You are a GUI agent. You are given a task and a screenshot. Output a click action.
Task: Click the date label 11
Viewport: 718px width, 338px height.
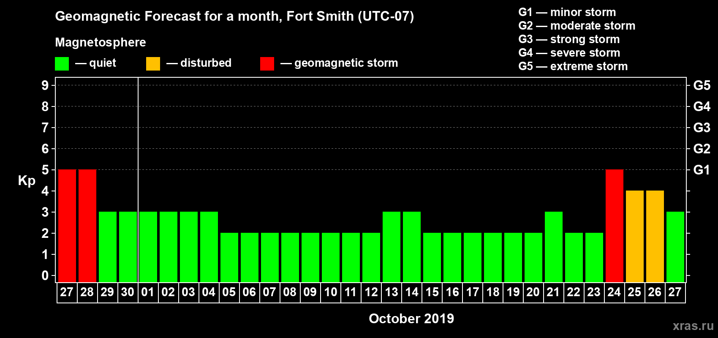click(351, 292)
